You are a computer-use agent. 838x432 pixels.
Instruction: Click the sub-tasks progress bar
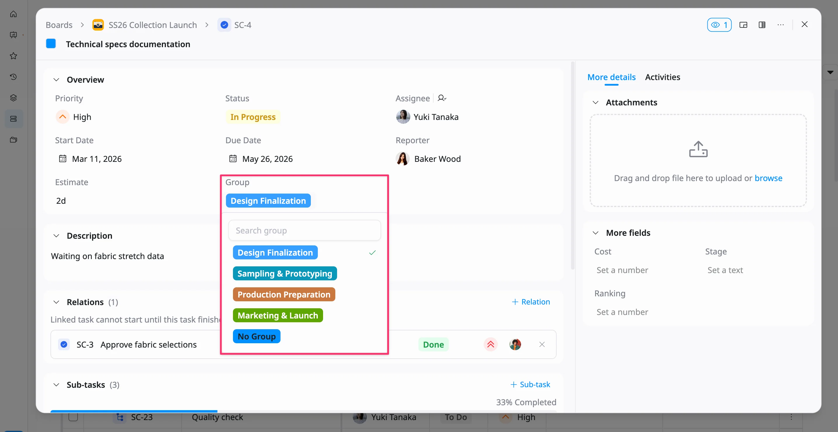pyautogui.click(x=303, y=411)
